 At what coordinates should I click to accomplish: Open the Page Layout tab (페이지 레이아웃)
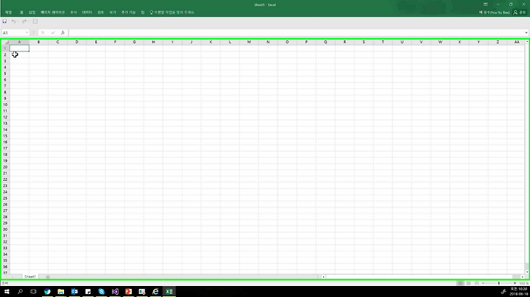52,12
